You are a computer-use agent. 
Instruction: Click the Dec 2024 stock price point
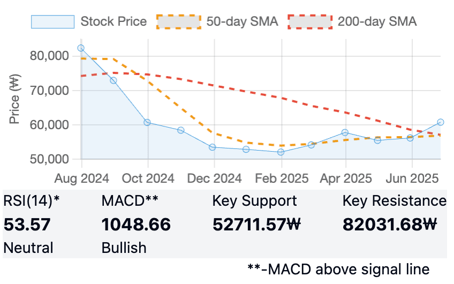pyautogui.click(x=213, y=147)
